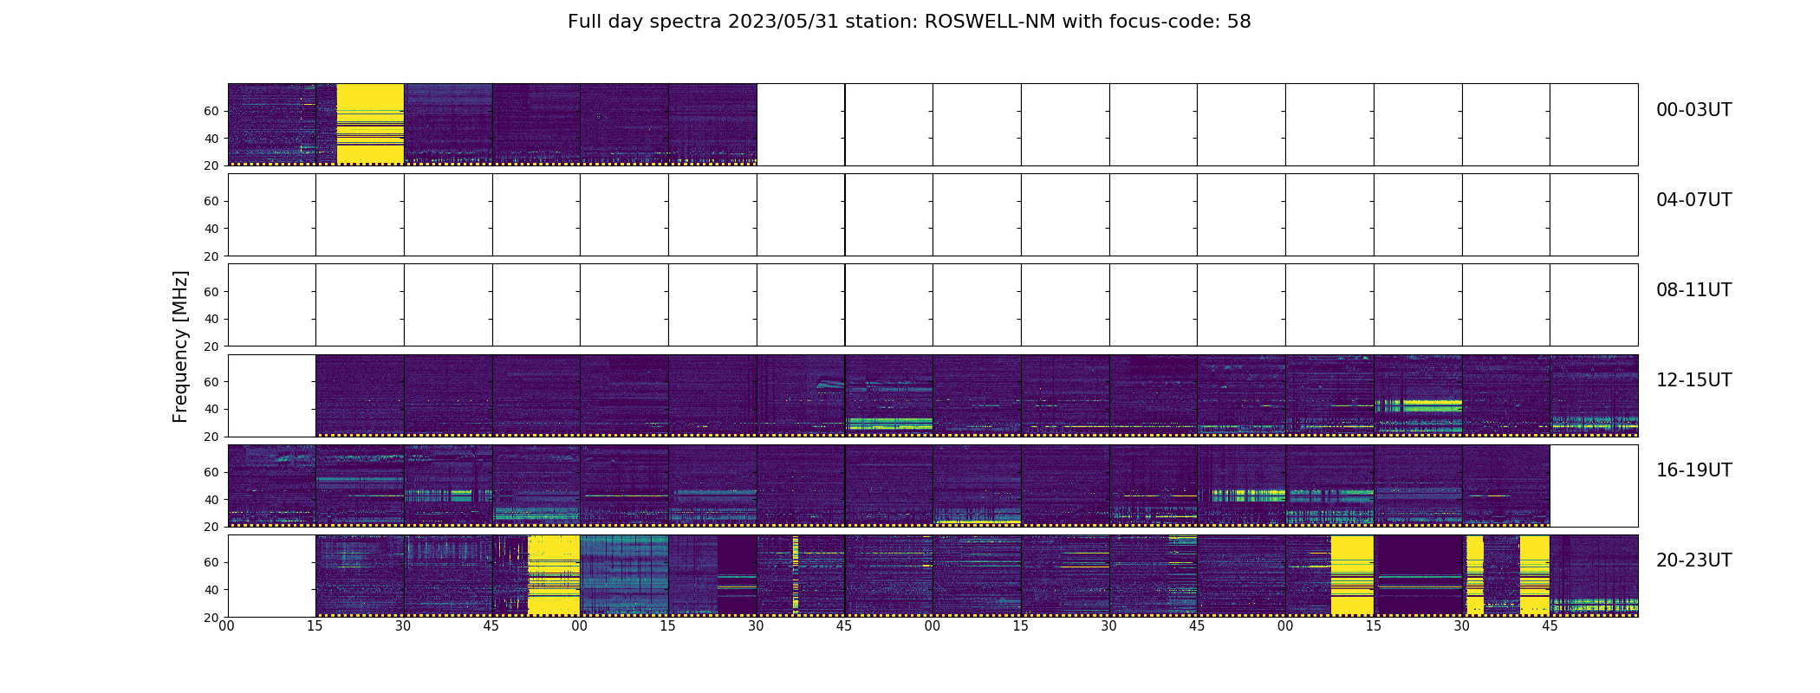This screenshot has height=693, width=1820.
Task: Click the 60 tick label of the 00-03UT row
Action: click(211, 111)
